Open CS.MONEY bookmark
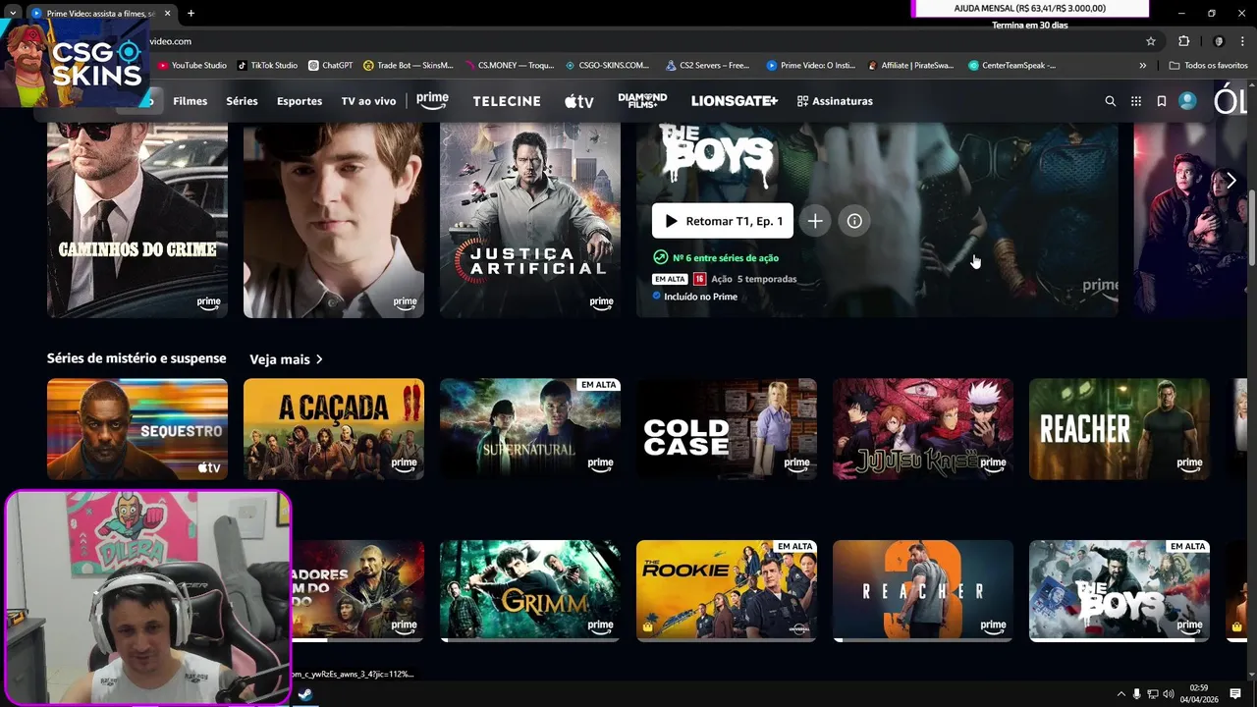1257x707 pixels. click(510, 66)
